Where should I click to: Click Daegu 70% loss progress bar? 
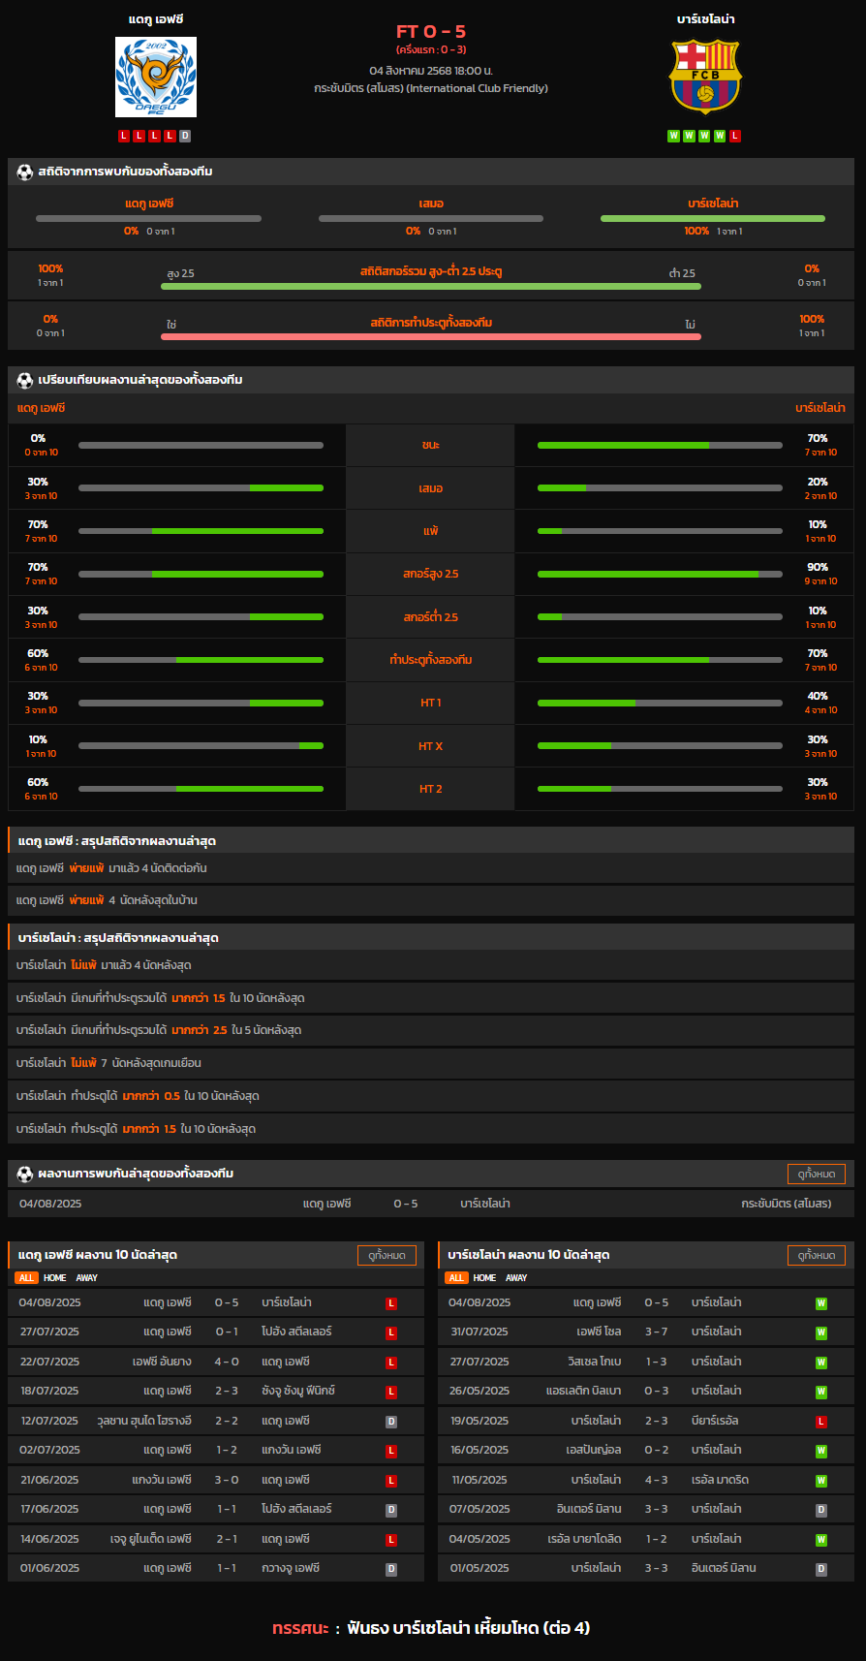[201, 531]
